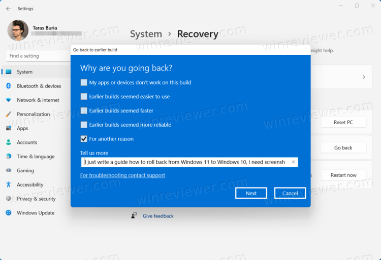Click the Taras Buria account name
Screen dimensions: 381x260
45,28
